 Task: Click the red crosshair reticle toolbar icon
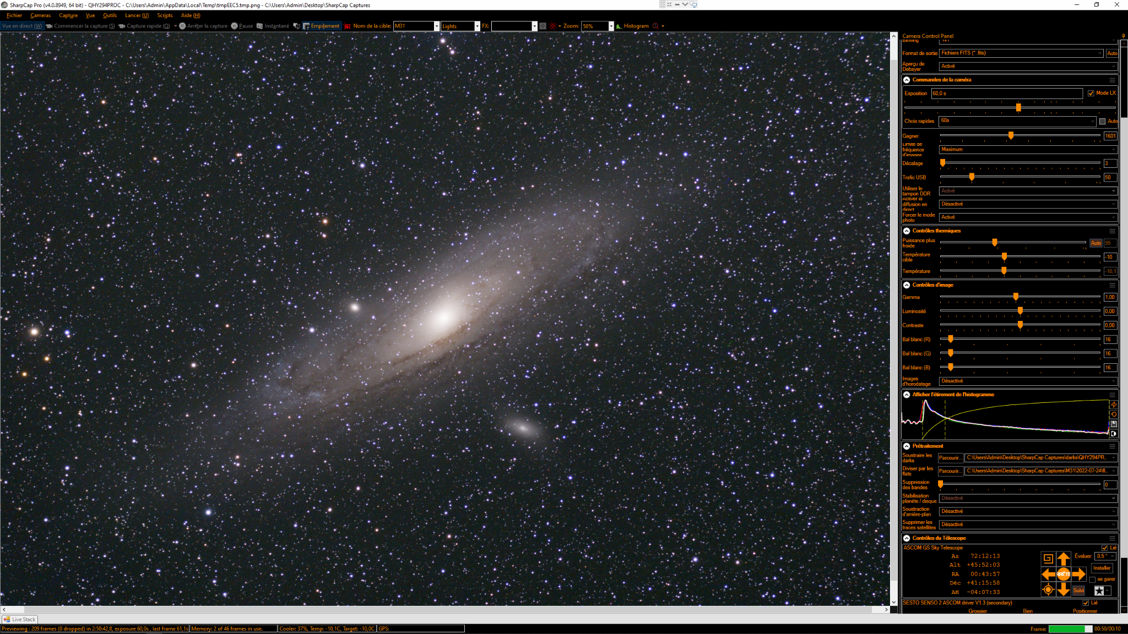coord(552,26)
